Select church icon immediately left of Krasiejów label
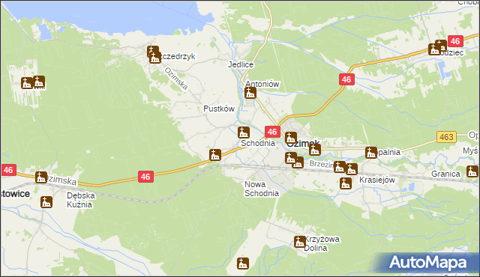480x277 pixels. (x=346, y=183)
